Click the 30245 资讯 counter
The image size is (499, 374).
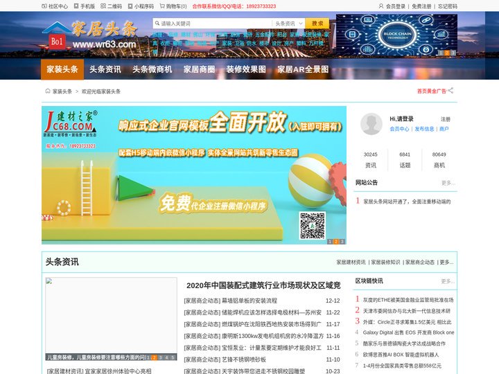[x=370, y=160]
